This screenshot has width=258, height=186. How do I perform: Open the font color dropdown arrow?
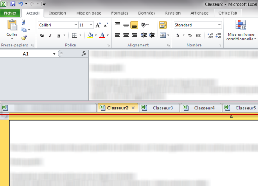(x=108, y=35)
